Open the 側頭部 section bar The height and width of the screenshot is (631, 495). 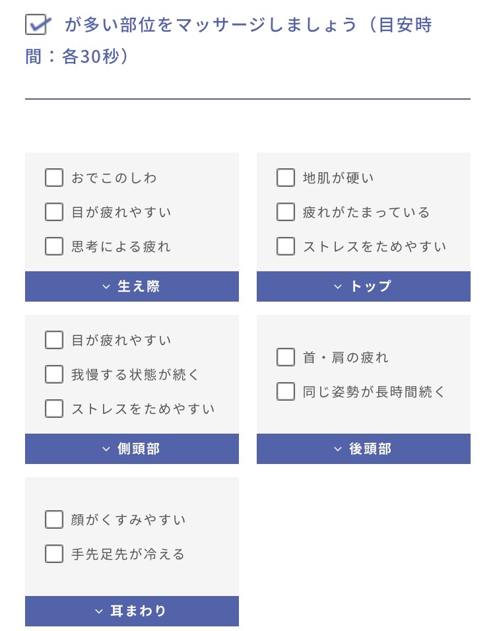click(x=132, y=449)
